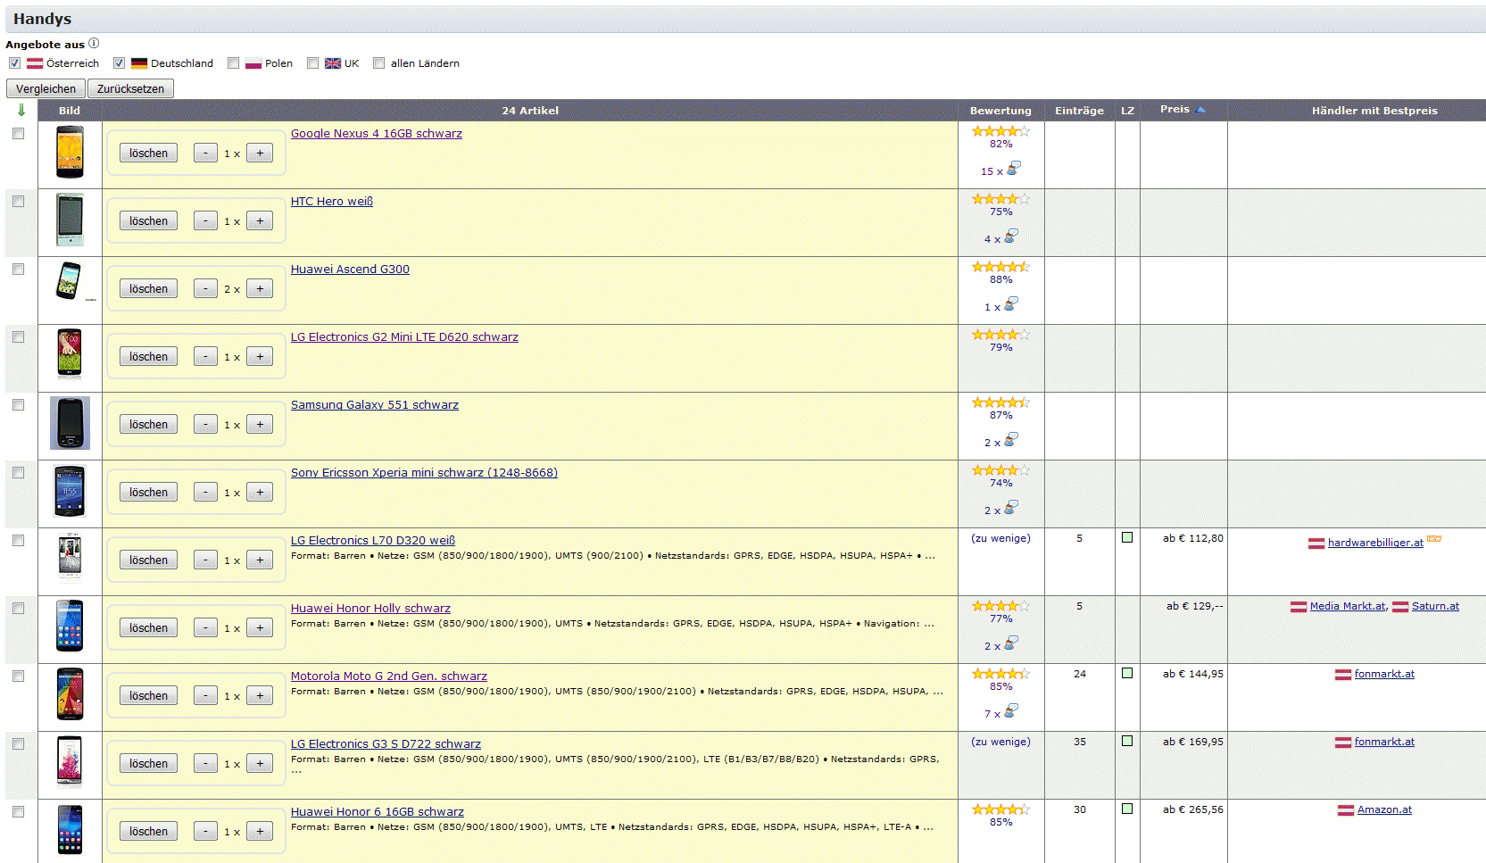Delete LG G3 S D722 with löschen

point(148,763)
